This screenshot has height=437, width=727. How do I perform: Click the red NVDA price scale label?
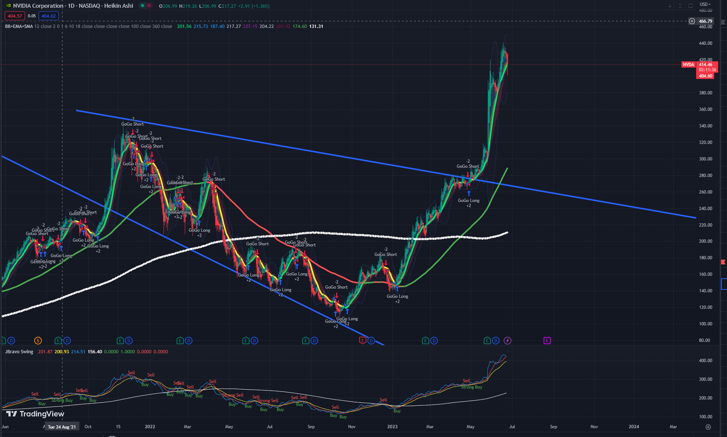pyautogui.click(x=688, y=65)
